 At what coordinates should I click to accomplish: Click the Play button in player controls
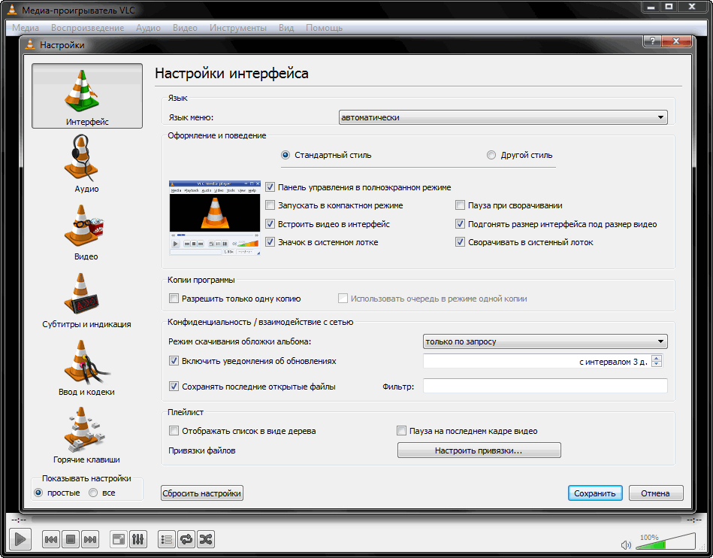20,538
